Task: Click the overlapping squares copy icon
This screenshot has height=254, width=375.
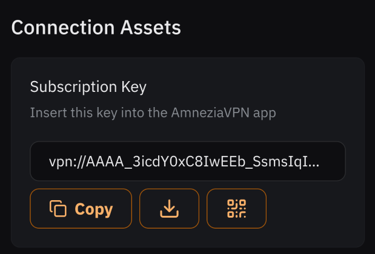Action: tap(58, 209)
